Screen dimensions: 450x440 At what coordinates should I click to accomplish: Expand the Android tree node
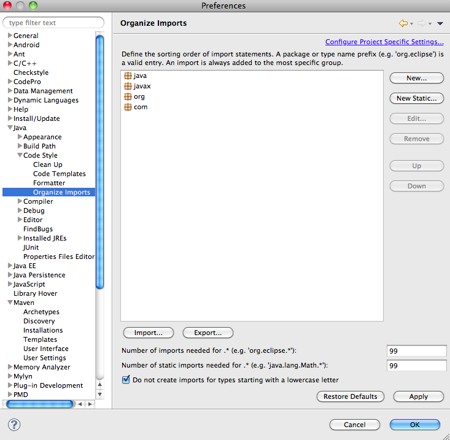[x=10, y=44]
